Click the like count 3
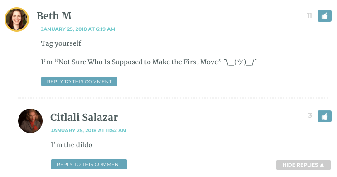The width and height of the screenshot is (337, 177). tap(310, 115)
